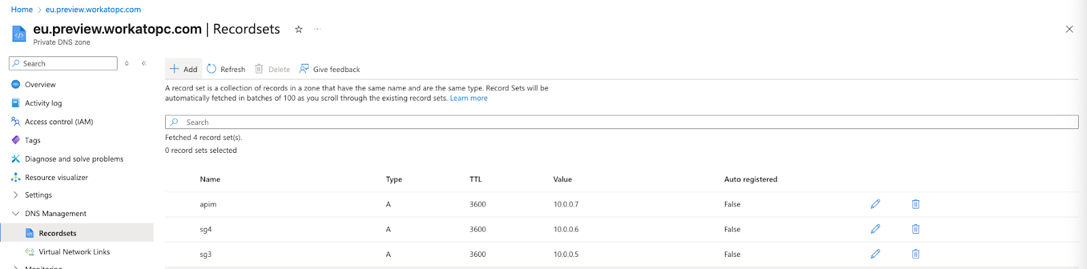Screen dimensions: 1087x269
Task: Click the type A in sg3 row
Action: pyautogui.click(x=389, y=255)
